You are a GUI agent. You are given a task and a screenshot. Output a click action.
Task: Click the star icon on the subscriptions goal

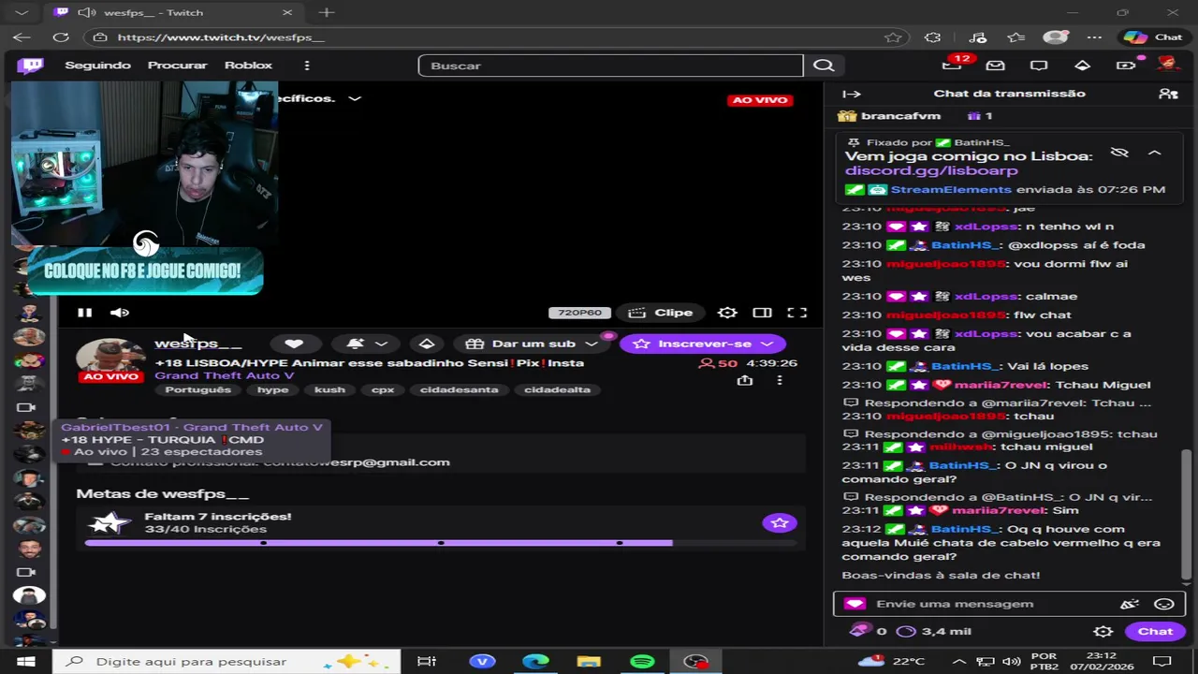(780, 523)
